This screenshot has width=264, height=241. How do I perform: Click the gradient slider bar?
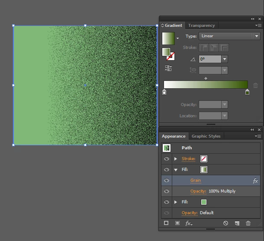[206, 84]
